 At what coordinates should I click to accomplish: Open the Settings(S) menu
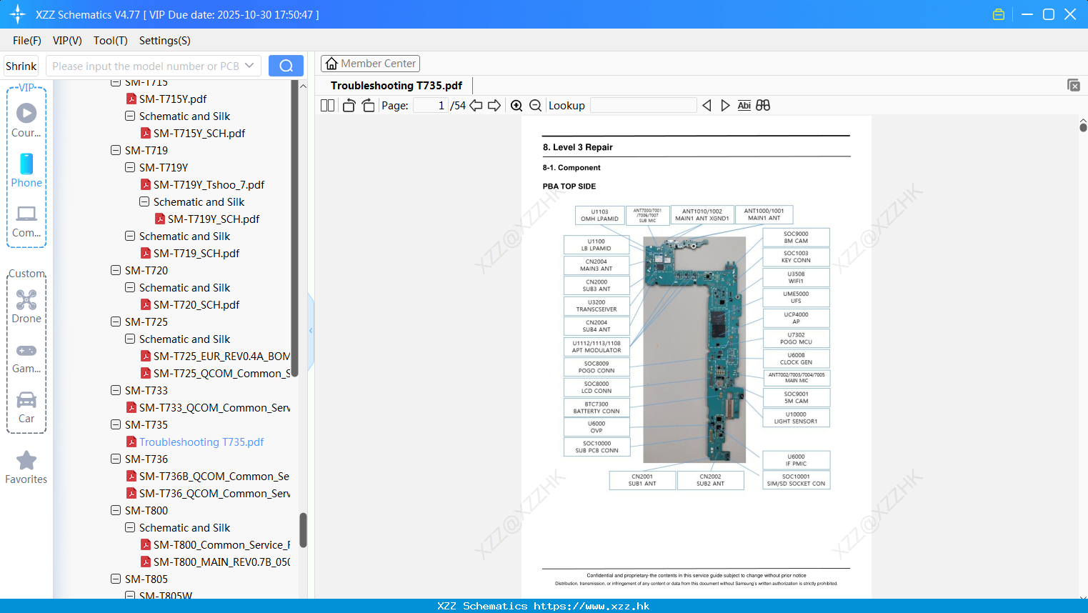[x=165, y=41]
